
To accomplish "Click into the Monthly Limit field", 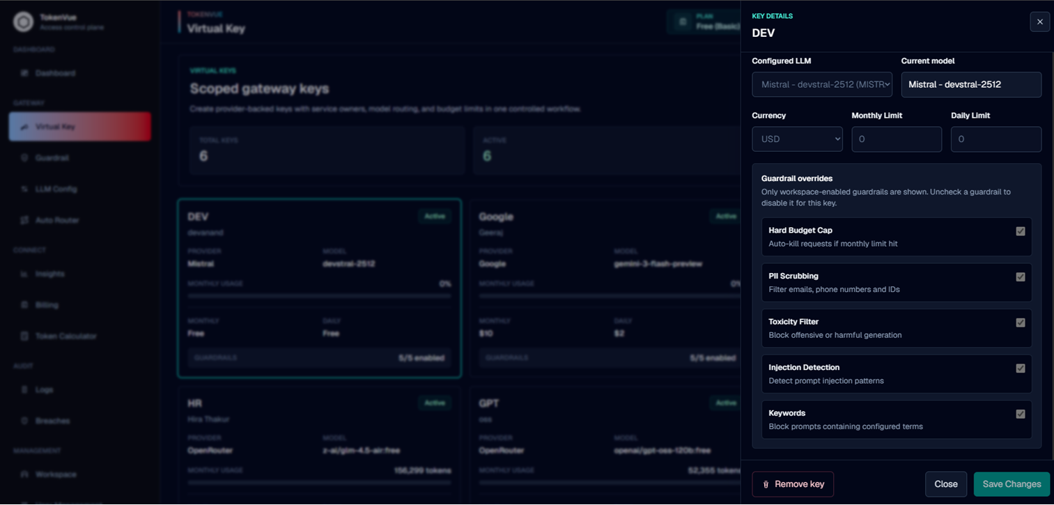I will [897, 139].
